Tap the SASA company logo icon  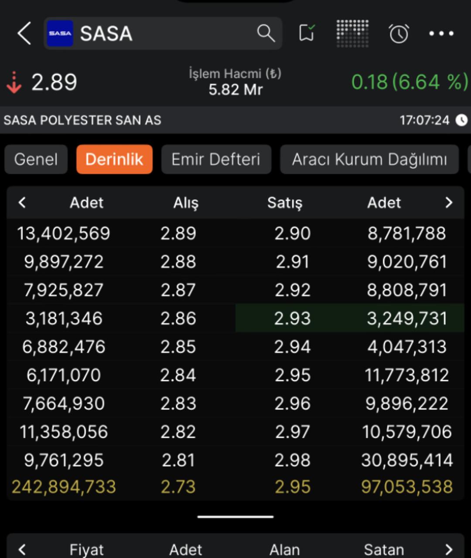[x=60, y=34]
